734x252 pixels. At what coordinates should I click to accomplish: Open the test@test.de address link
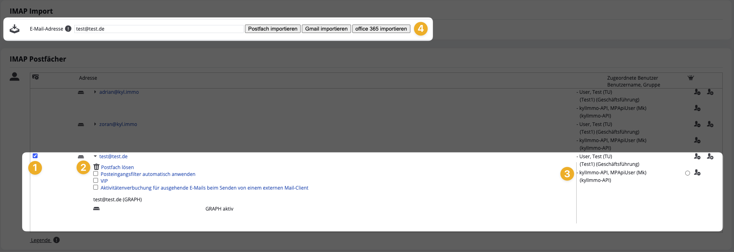tap(113, 157)
